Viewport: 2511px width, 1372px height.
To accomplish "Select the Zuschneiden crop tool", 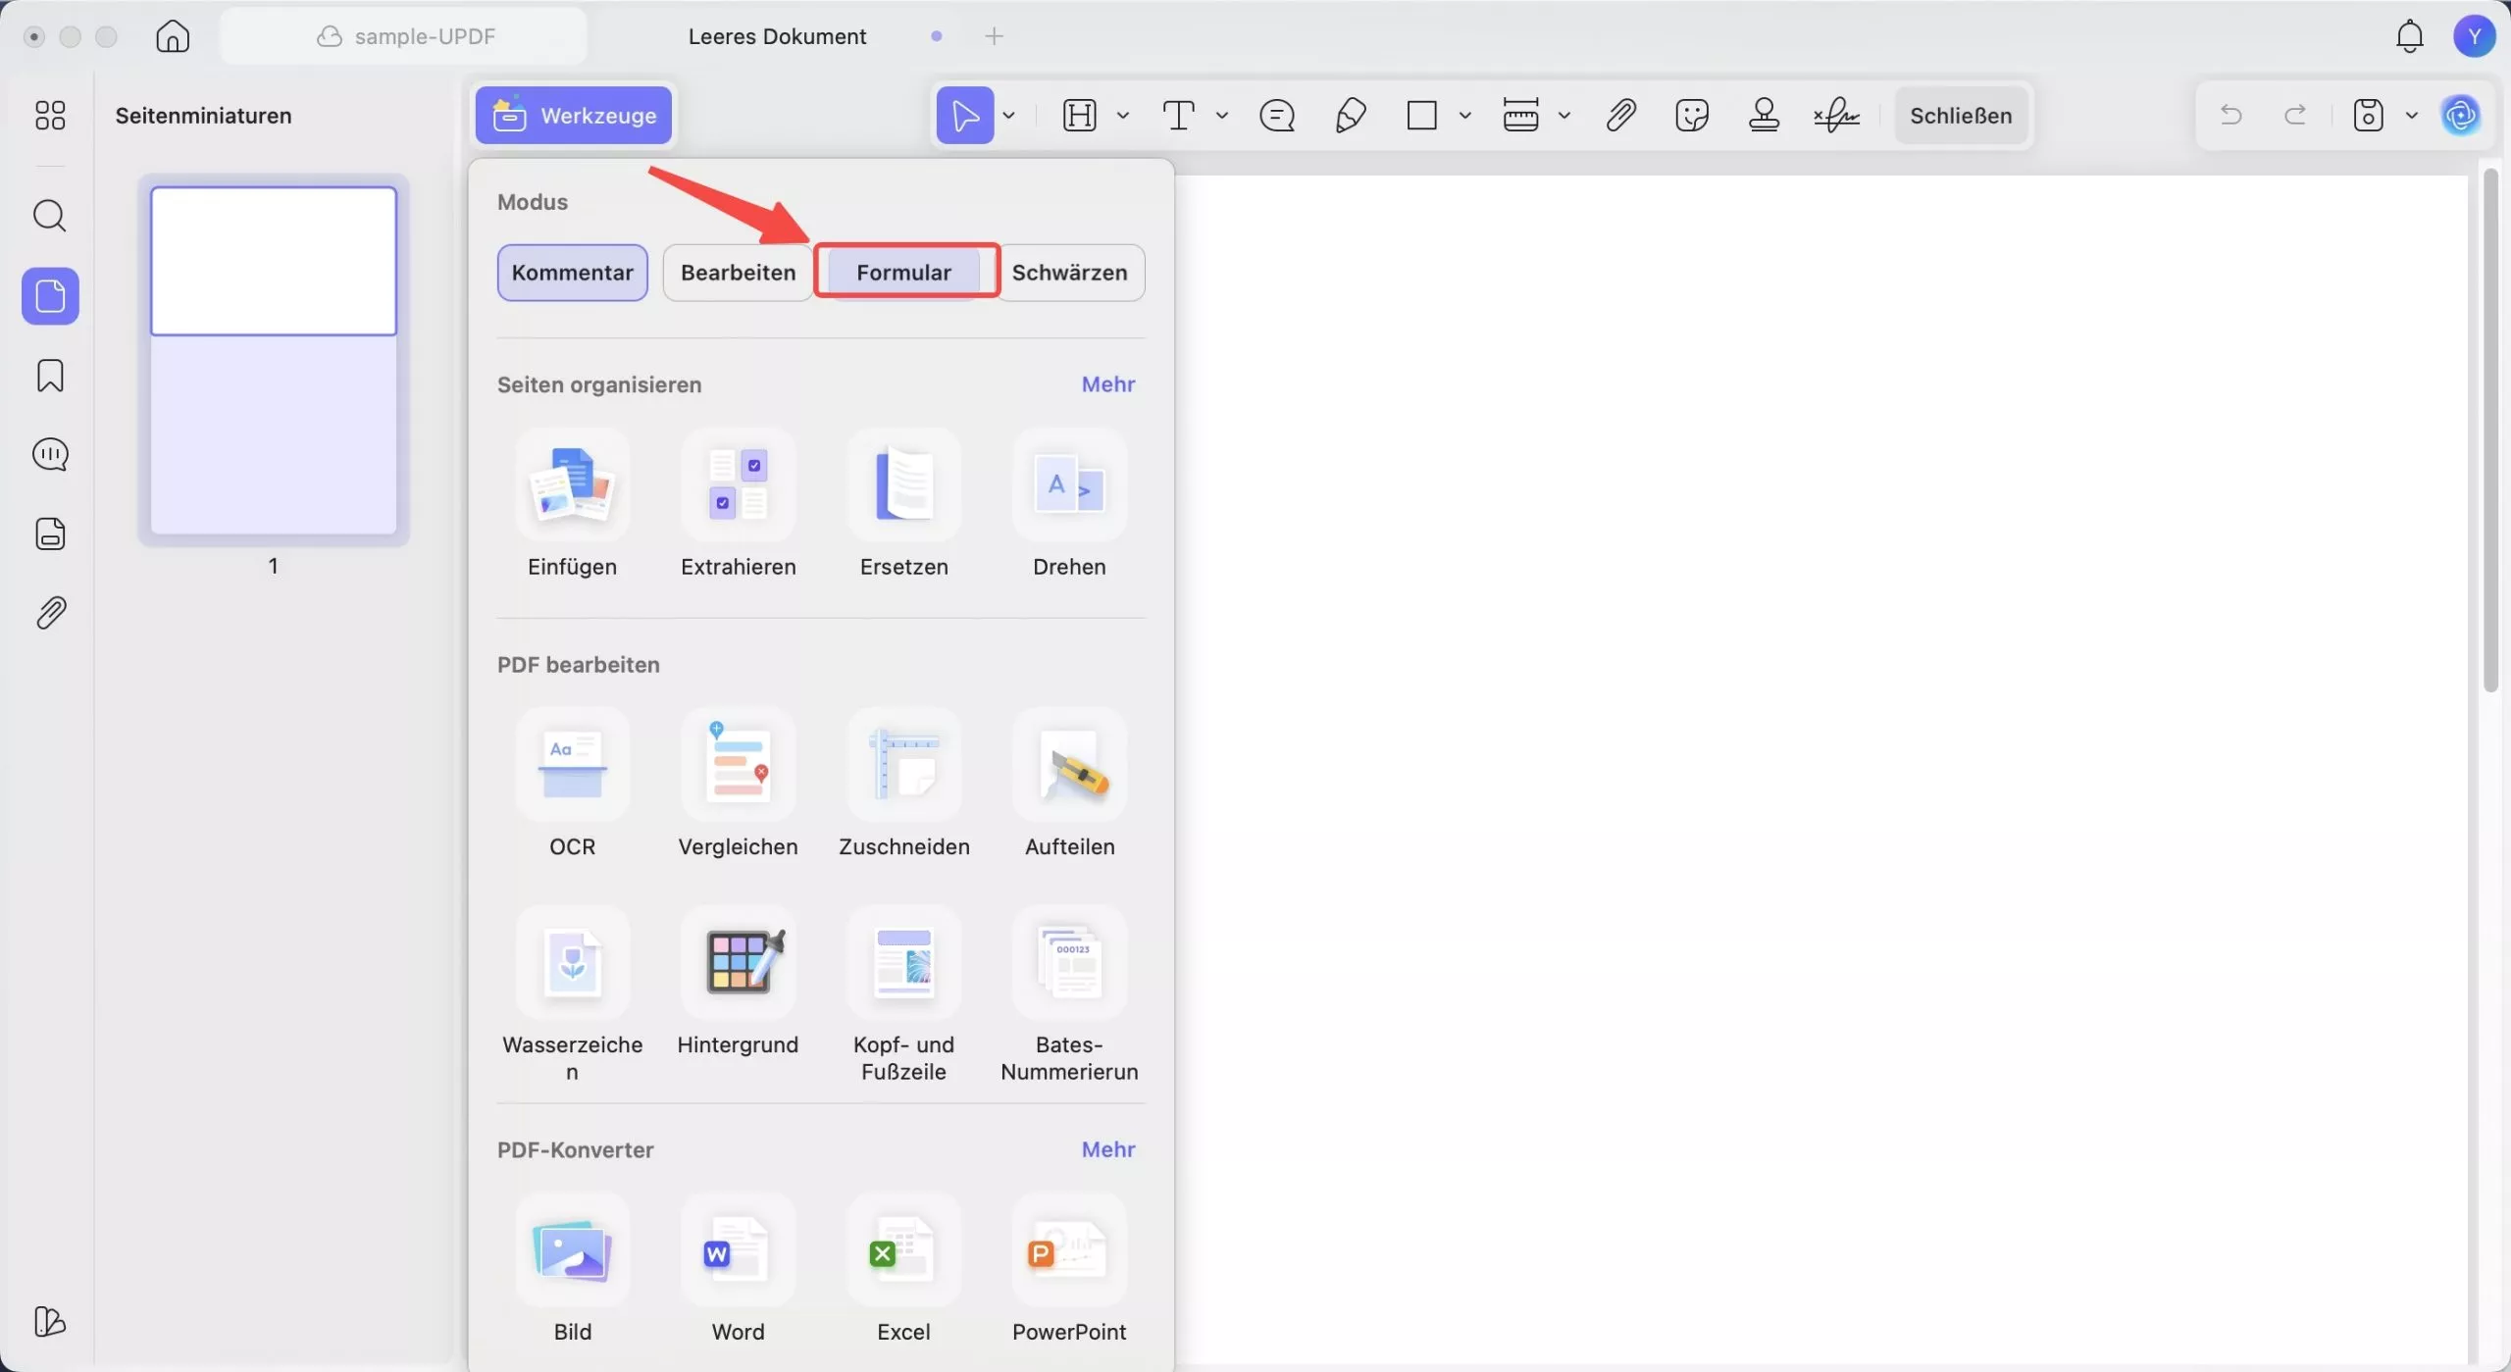I will click(x=903, y=766).
